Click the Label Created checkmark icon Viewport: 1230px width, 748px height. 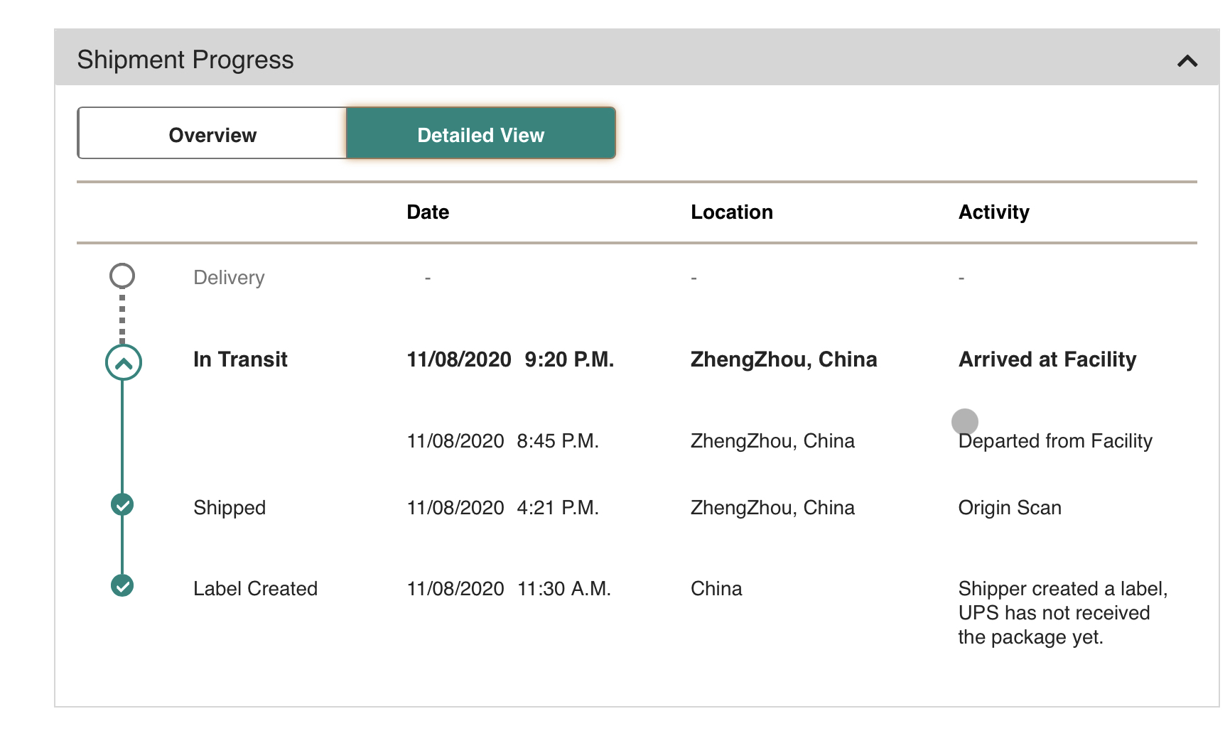click(122, 586)
